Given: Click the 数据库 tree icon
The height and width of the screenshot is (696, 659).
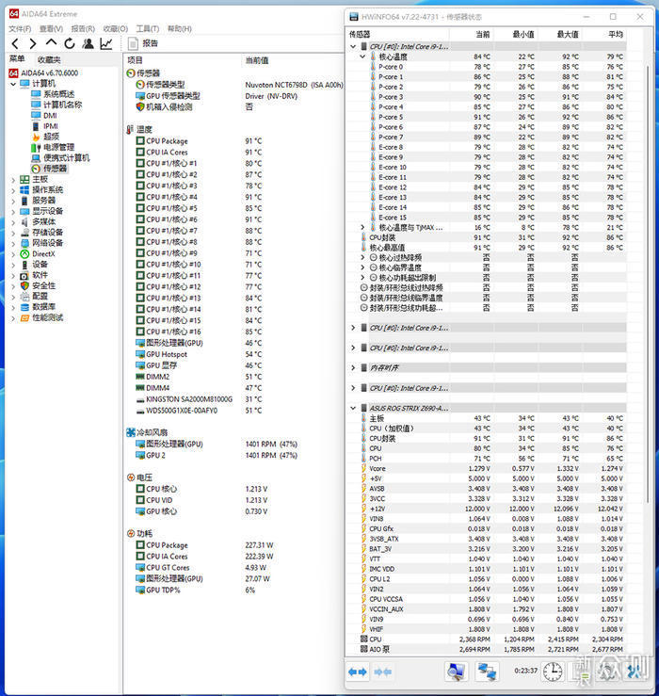Looking at the screenshot, I should tap(24, 307).
